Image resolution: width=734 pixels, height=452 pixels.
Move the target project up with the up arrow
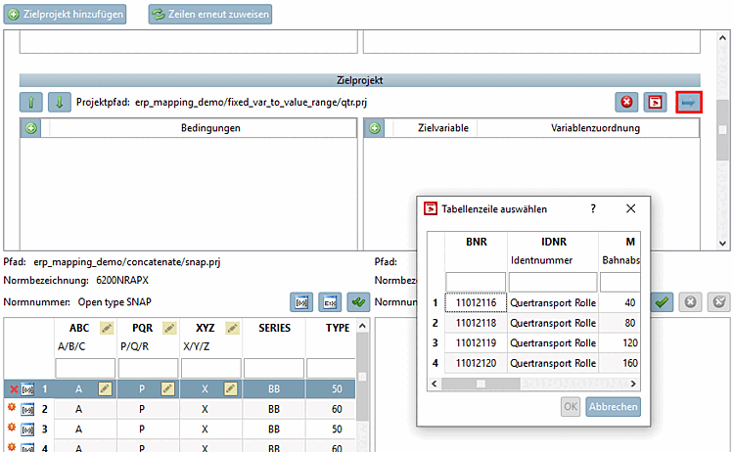pyautogui.click(x=31, y=102)
